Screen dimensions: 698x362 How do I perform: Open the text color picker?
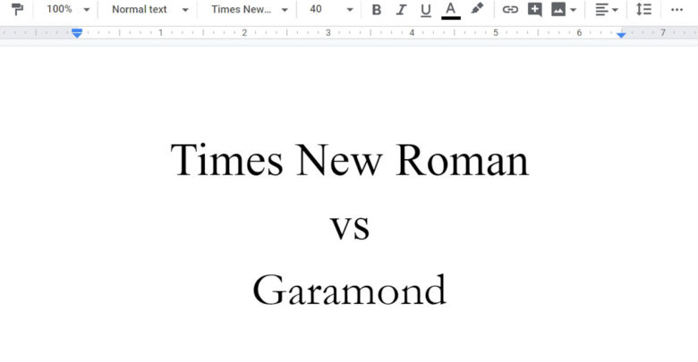coord(451,10)
